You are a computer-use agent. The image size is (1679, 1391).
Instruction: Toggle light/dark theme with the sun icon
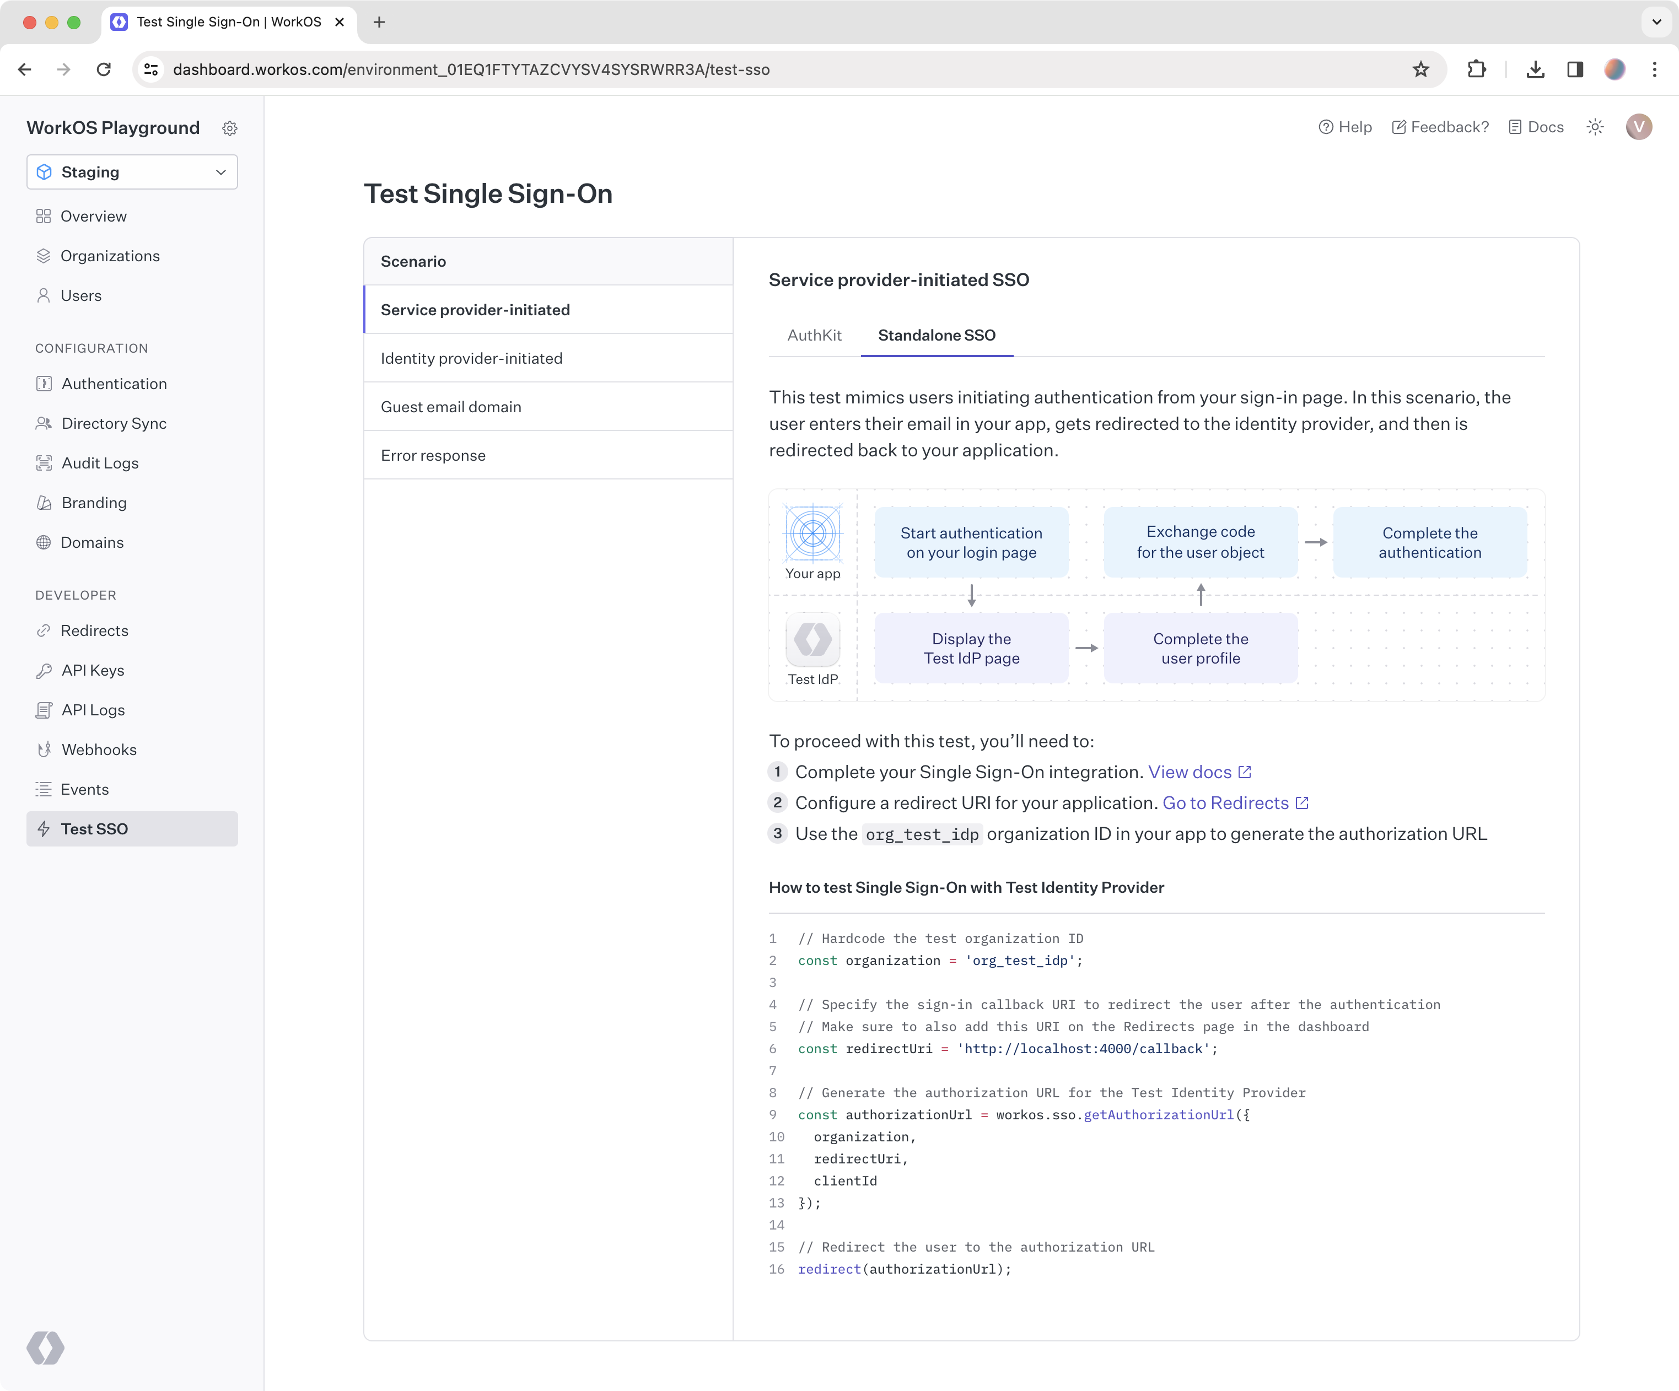click(x=1595, y=127)
